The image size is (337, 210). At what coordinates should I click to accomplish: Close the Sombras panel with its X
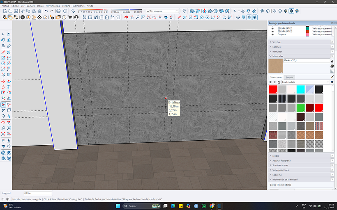click(x=332, y=42)
